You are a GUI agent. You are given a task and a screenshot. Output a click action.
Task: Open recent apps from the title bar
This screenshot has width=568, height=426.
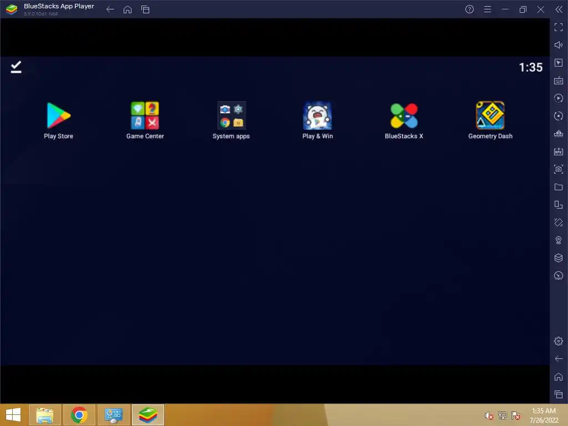pyautogui.click(x=145, y=9)
